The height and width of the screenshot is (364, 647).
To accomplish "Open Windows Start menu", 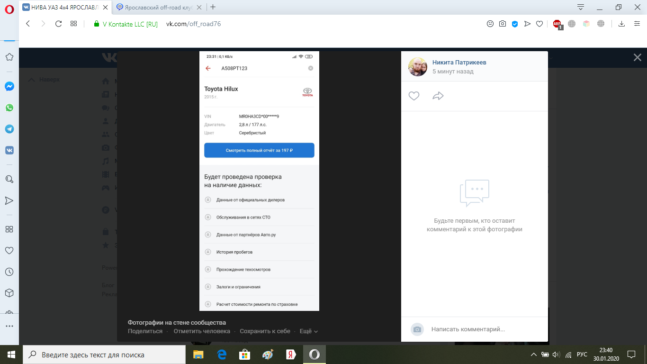I will click(x=11, y=355).
